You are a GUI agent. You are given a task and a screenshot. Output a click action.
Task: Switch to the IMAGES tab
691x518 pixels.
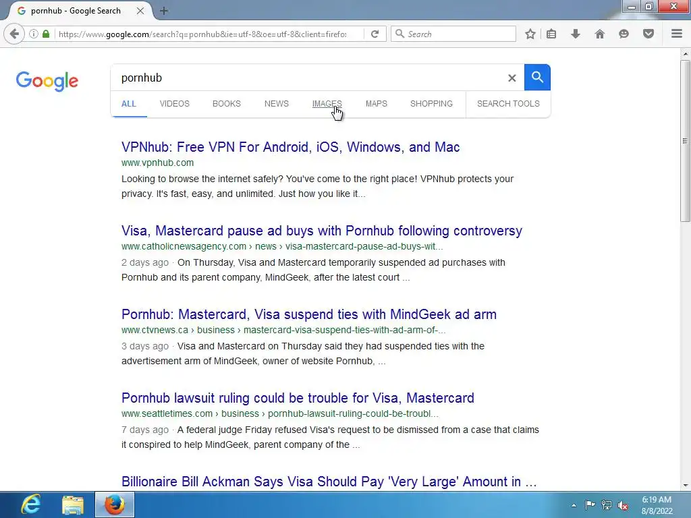[x=327, y=104]
